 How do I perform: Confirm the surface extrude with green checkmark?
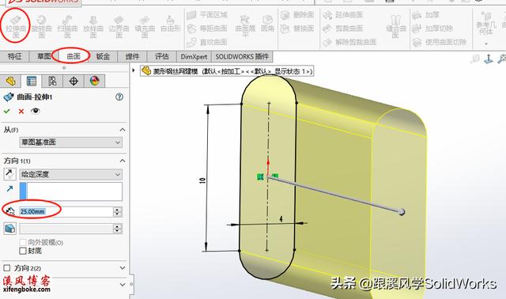[x=7, y=111]
